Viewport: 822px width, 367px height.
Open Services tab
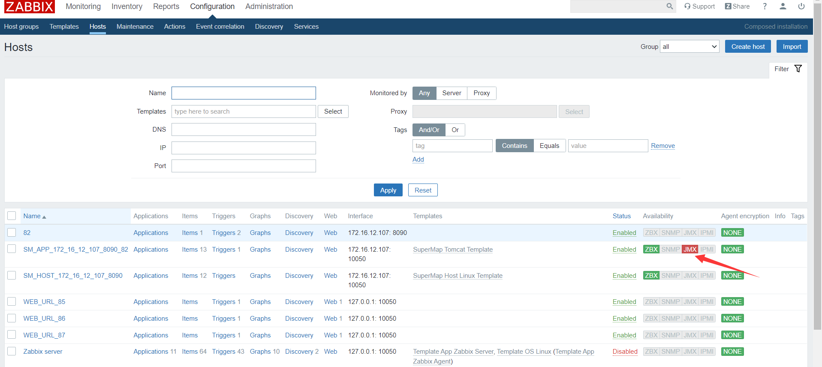[306, 27]
